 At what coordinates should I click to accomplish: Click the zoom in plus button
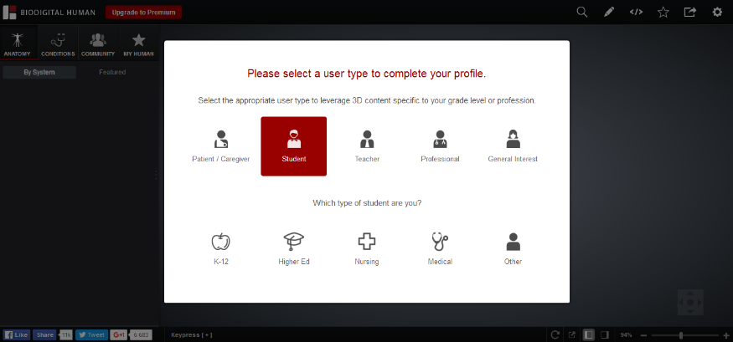(726, 335)
